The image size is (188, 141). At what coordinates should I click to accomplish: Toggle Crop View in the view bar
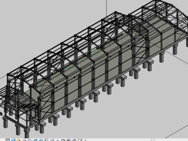pyautogui.click(x=35, y=140)
